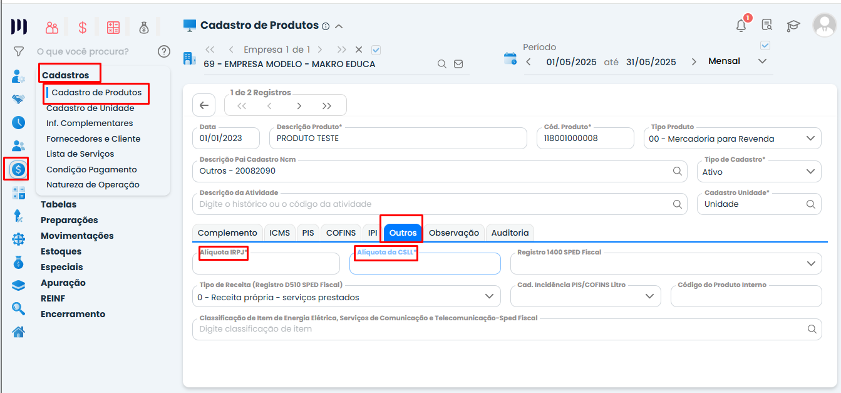Viewport: 841px width, 393px height.
Task: Open Natureza de Operação menu item
Action: pos(93,185)
